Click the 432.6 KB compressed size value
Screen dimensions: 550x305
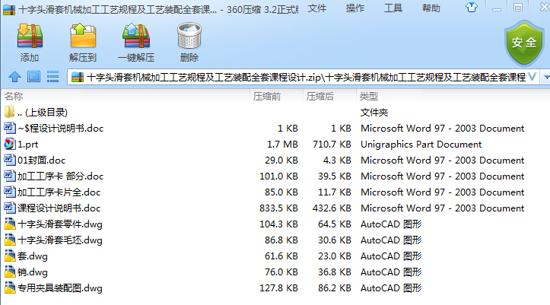pyautogui.click(x=332, y=208)
